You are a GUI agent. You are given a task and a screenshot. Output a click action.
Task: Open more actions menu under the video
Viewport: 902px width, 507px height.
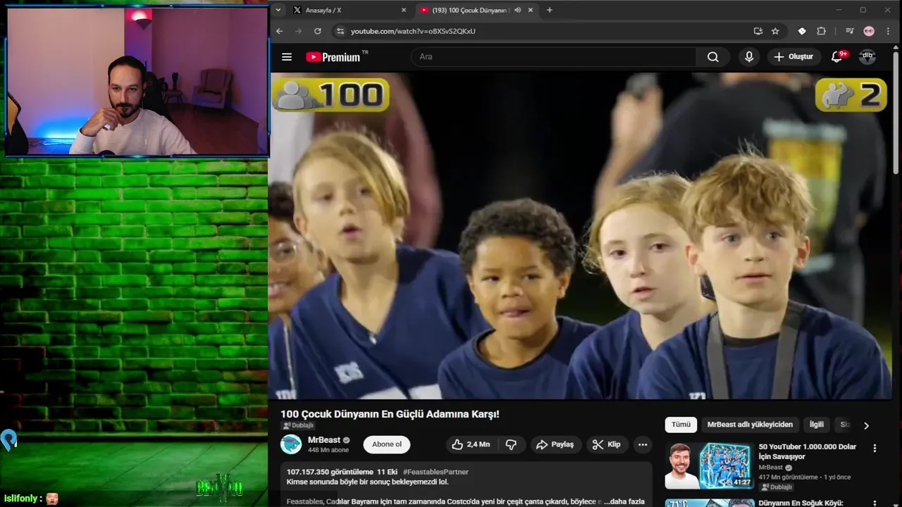643,444
